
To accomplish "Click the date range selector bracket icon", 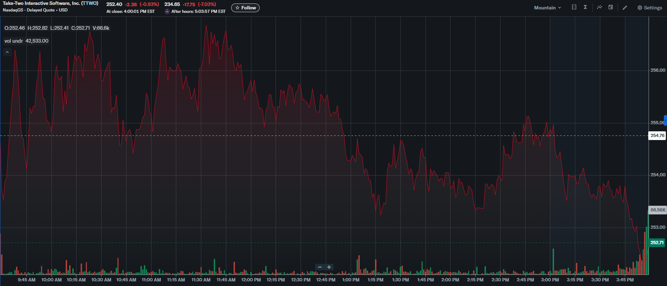I will [x=574, y=7].
